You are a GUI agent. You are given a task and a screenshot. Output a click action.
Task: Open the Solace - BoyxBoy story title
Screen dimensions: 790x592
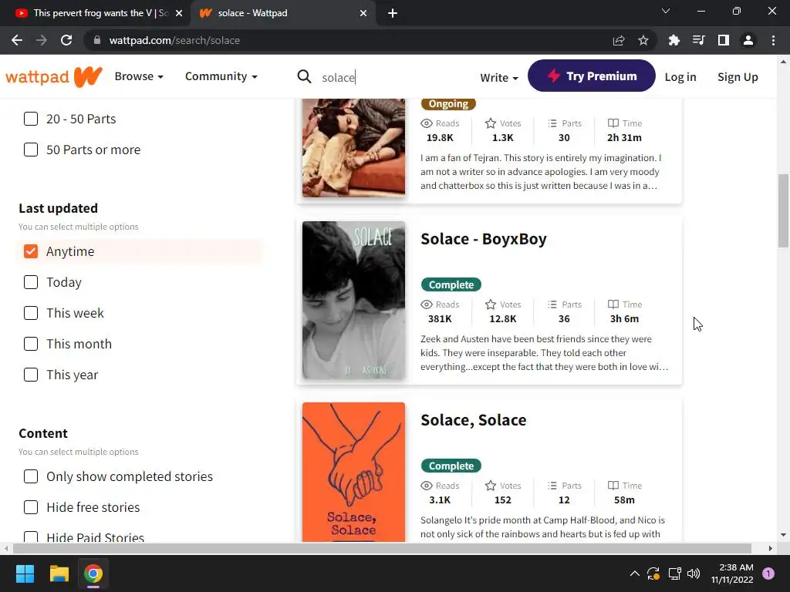pyautogui.click(x=484, y=239)
